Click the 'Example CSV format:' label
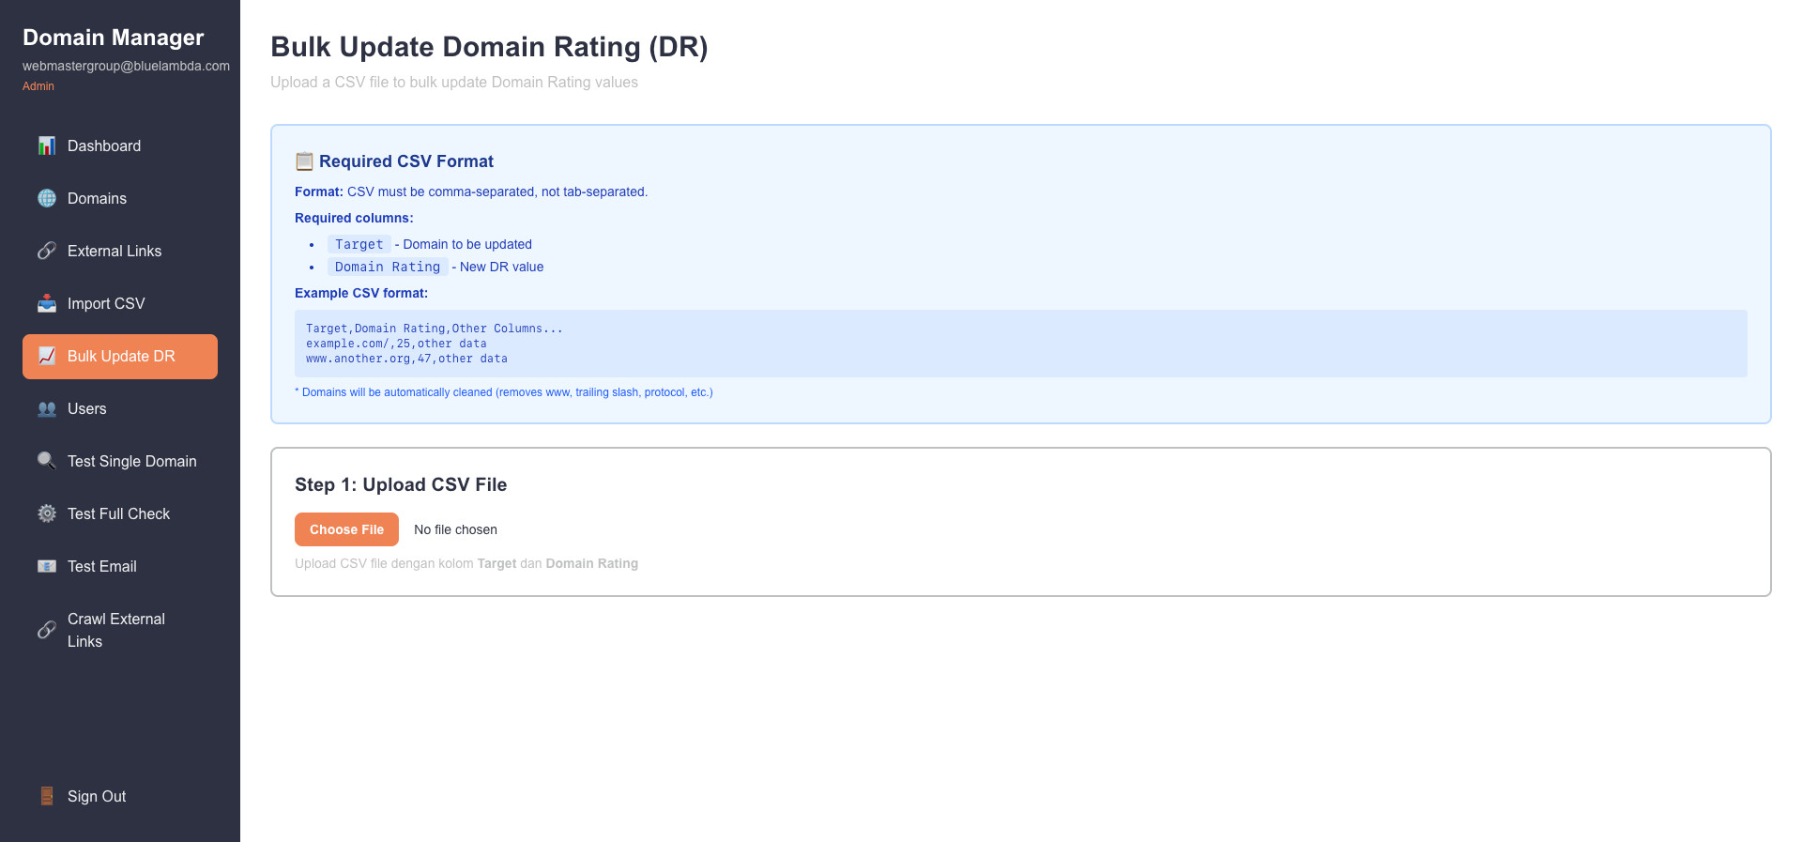Image resolution: width=1802 pixels, height=842 pixels. (x=361, y=293)
